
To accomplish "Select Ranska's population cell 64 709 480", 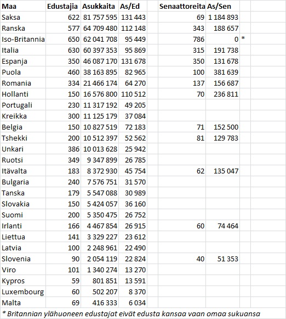I will click(100, 28).
